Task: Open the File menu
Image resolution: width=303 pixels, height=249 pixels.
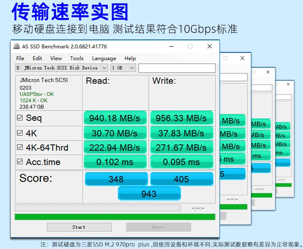Action: 20,58
